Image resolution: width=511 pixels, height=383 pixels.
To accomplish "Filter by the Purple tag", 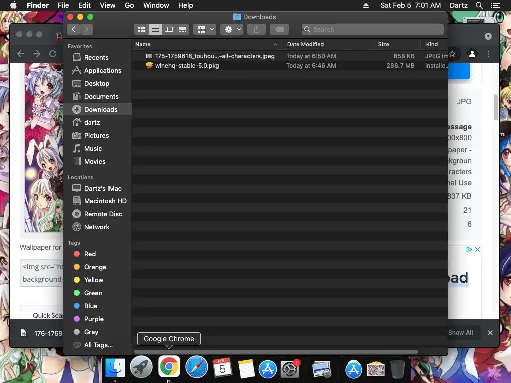I will pyautogui.click(x=98, y=319).
